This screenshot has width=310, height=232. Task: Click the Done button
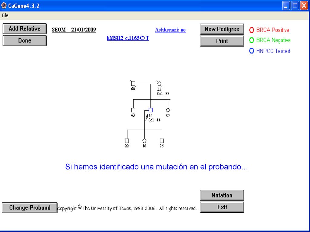pos(25,41)
